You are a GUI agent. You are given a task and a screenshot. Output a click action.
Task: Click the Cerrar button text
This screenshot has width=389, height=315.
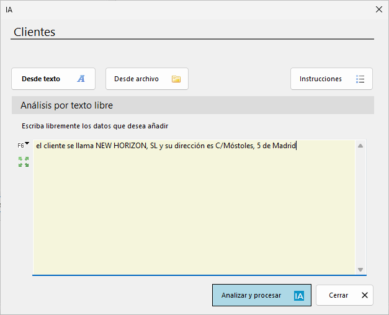(x=338, y=295)
